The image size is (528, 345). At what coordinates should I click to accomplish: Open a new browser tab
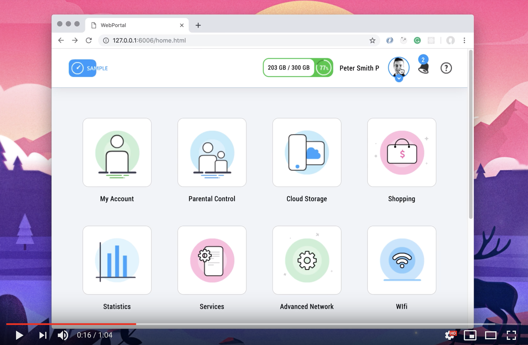(198, 25)
